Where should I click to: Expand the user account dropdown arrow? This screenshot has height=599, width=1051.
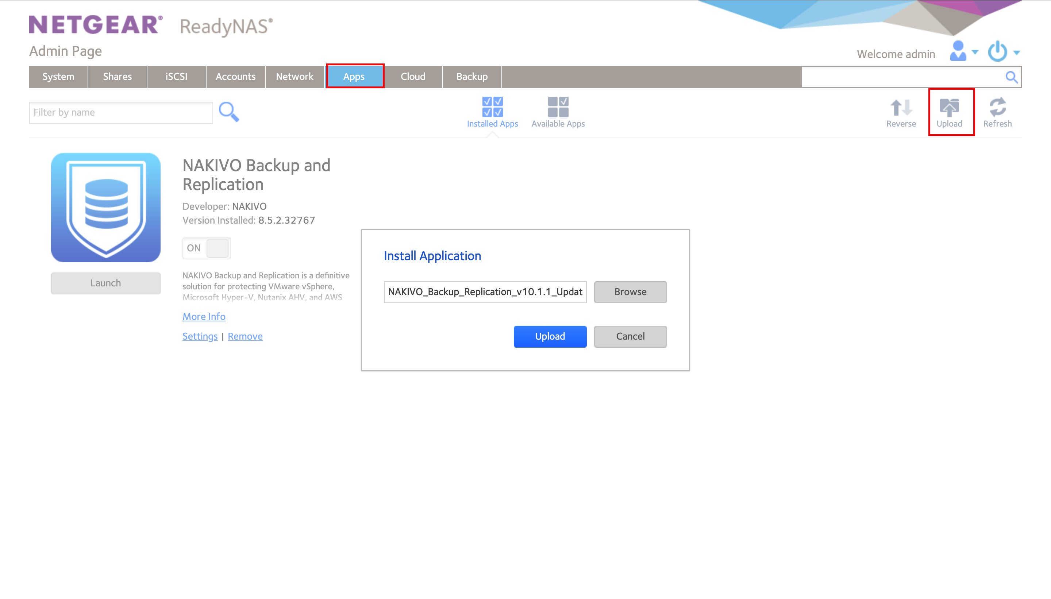(x=975, y=52)
